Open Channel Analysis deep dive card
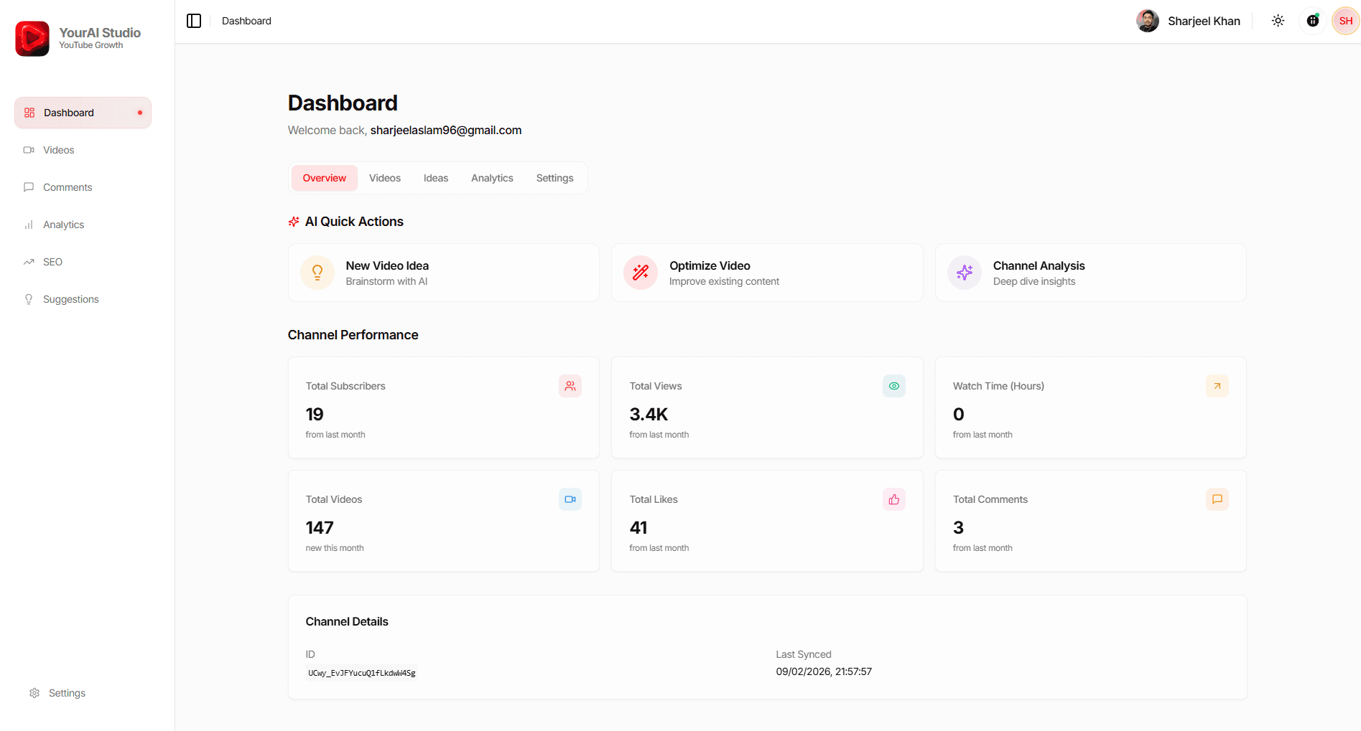The image size is (1361, 731). click(x=1090, y=273)
